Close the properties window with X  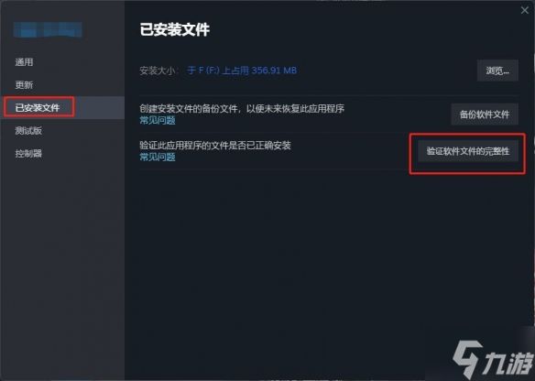[524, 11]
